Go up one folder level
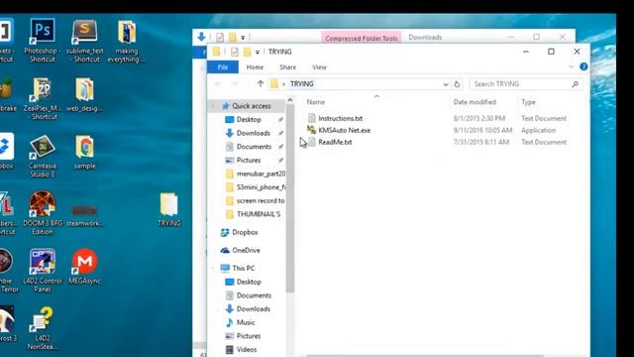Screen dimensions: 634x357 point(261,83)
